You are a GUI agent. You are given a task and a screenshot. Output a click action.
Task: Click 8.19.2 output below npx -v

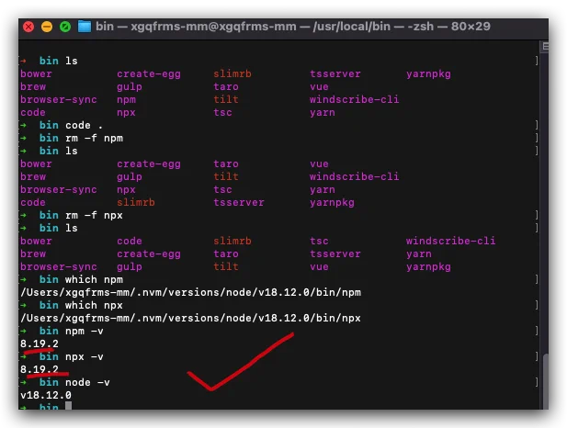(x=40, y=369)
